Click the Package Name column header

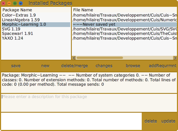point(36,10)
